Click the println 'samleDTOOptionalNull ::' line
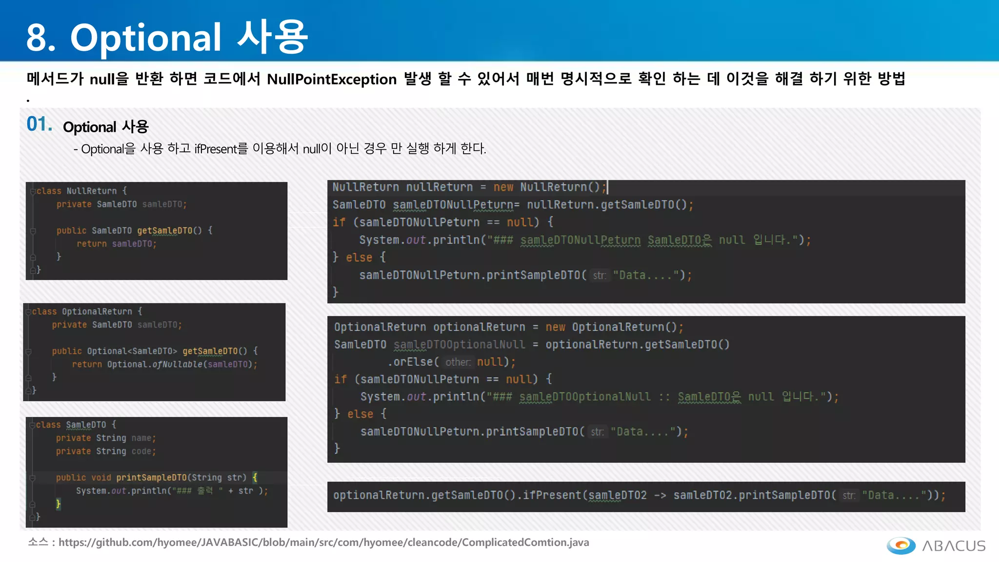The image size is (999, 562). [599, 397]
